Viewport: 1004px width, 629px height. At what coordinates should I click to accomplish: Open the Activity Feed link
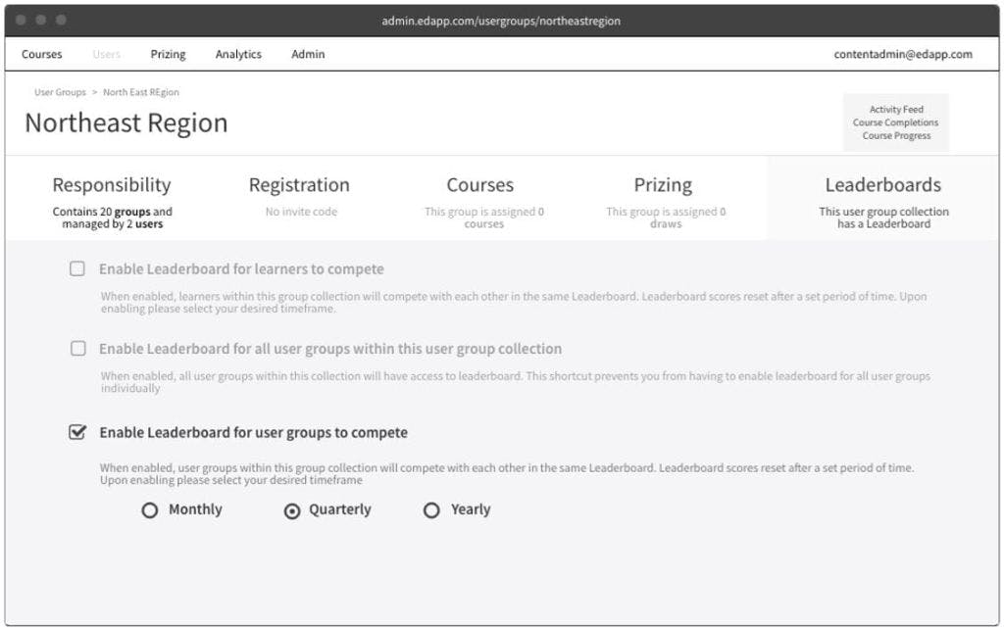coord(896,110)
